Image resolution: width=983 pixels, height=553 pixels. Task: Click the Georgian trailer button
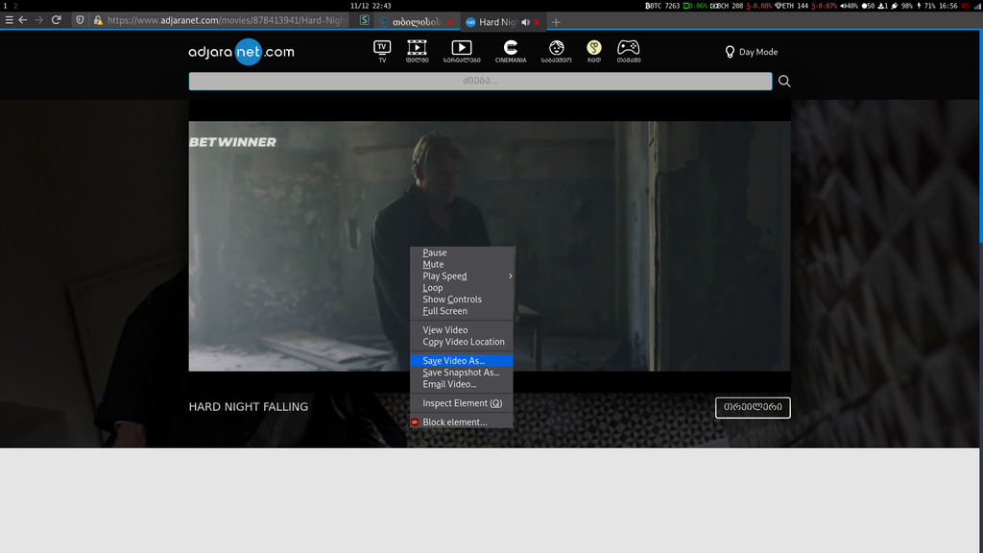753,407
